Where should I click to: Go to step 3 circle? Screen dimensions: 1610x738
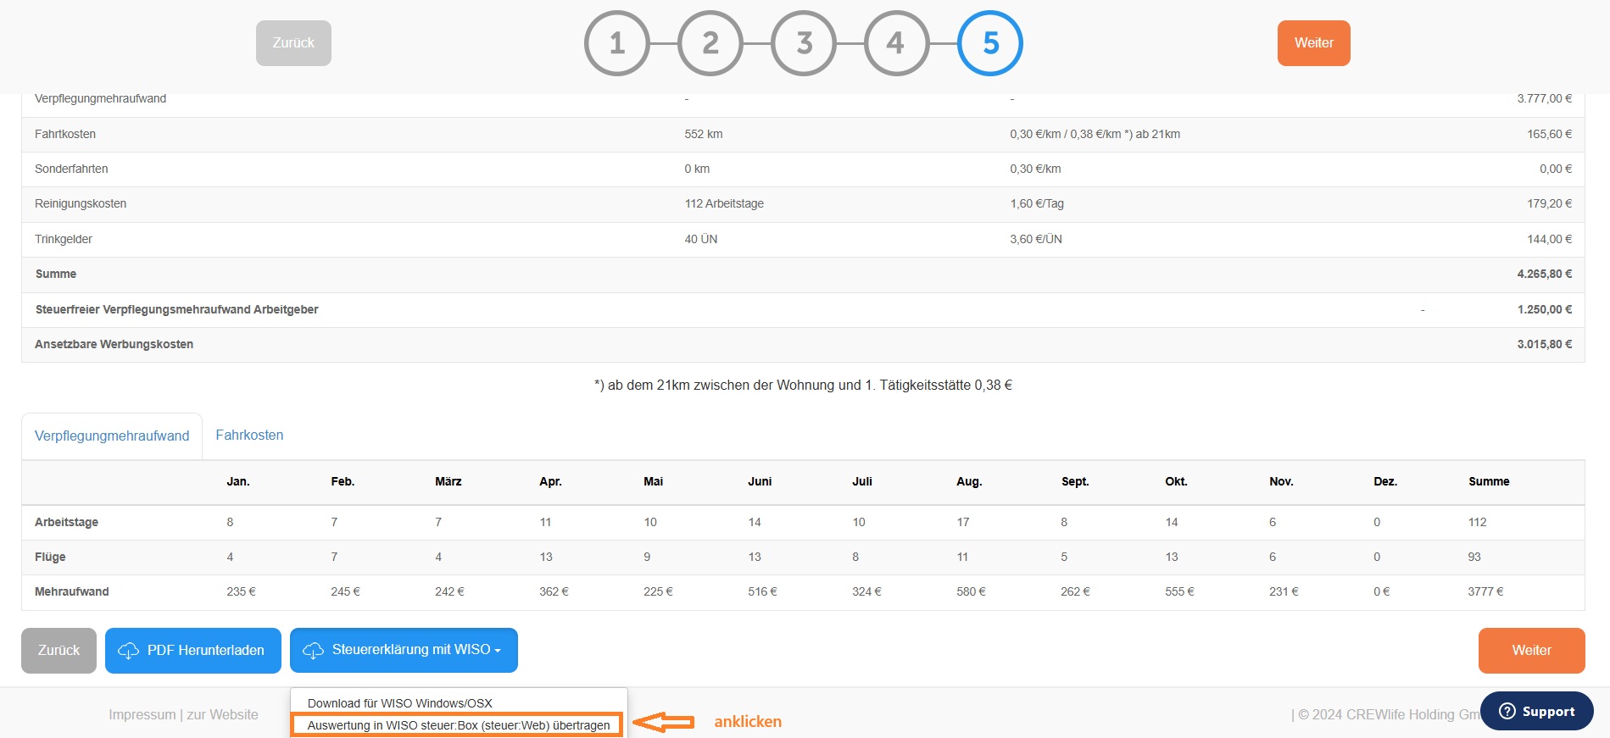click(x=804, y=43)
